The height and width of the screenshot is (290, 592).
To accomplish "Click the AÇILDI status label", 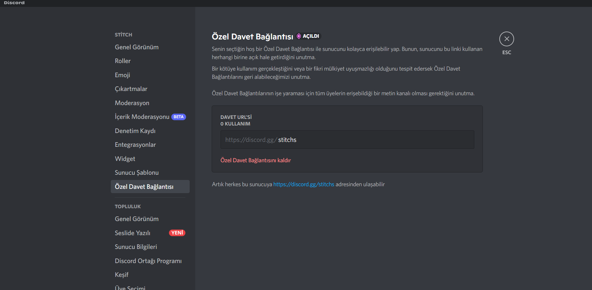I will point(311,36).
